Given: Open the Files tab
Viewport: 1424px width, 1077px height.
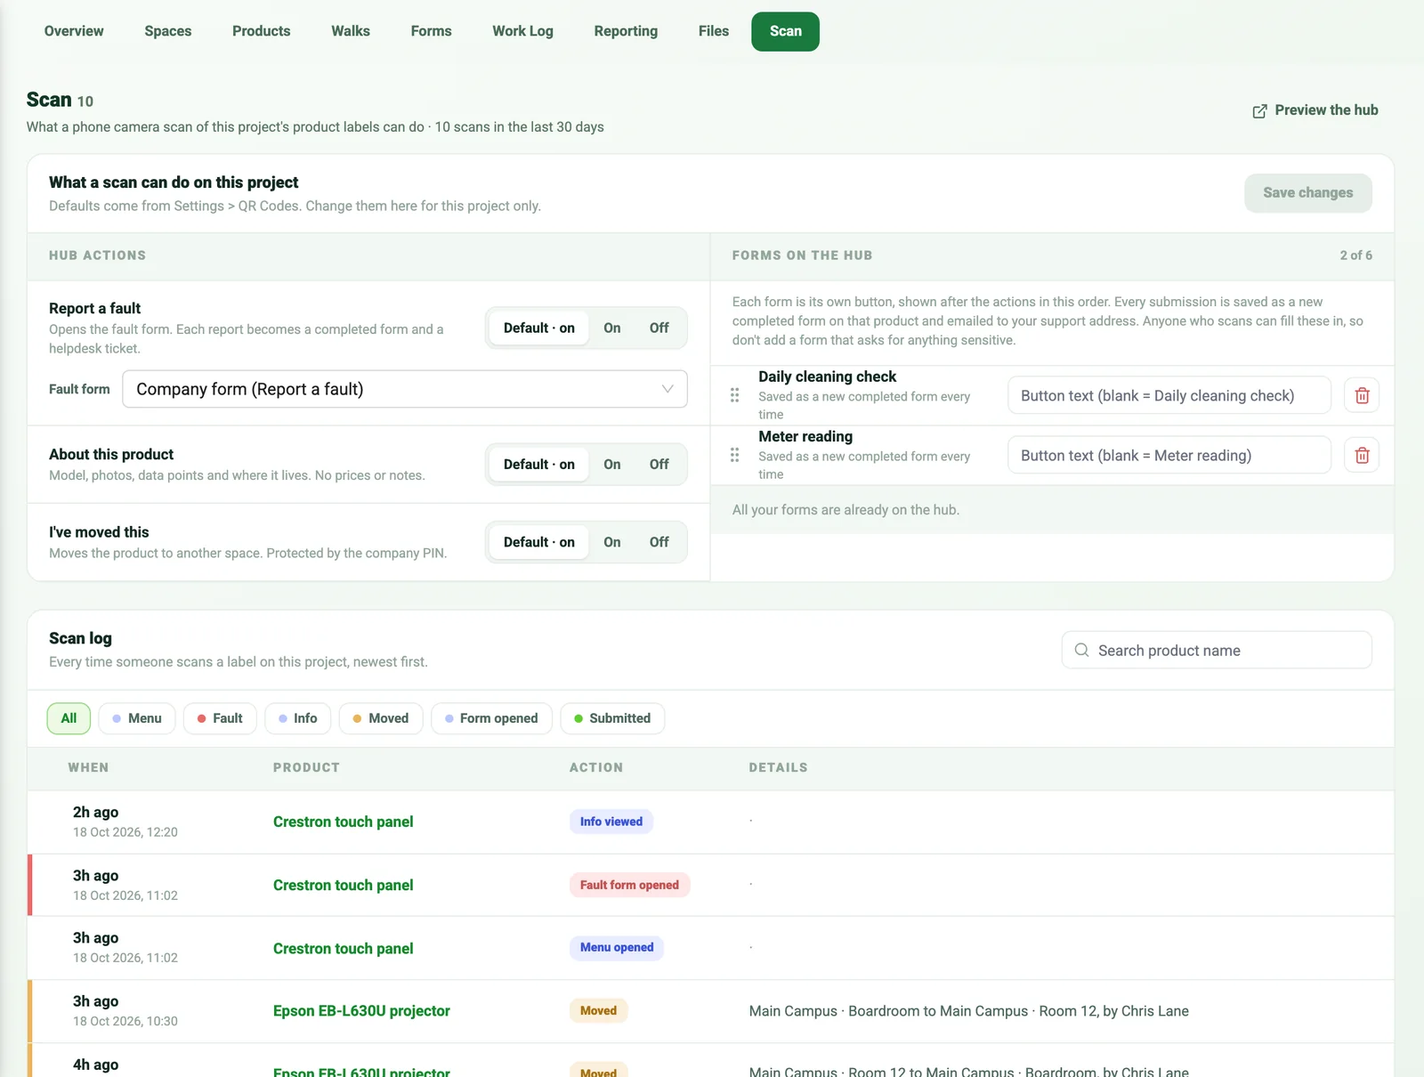Looking at the screenshot, I should pos(714,31).
